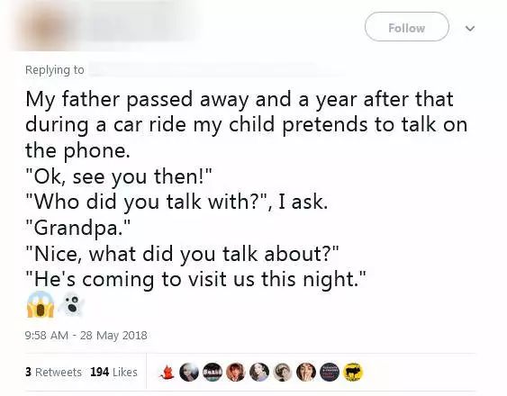507x396 pixels.
Task: View the 3 Retweets list
Action: click(x=53, y=372)
